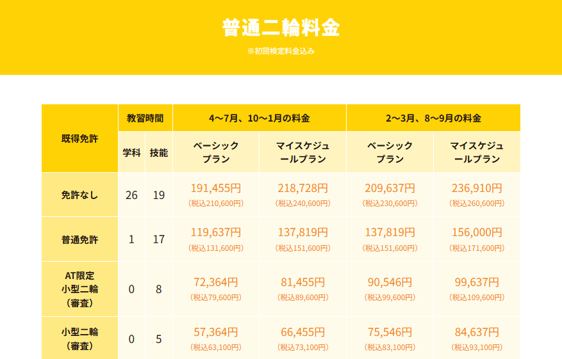Click the 学科 sub-header

[x=131, y=152]
